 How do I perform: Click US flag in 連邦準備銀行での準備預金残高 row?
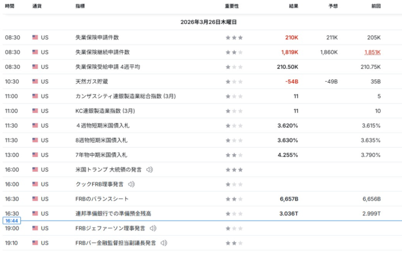[35, 214]
